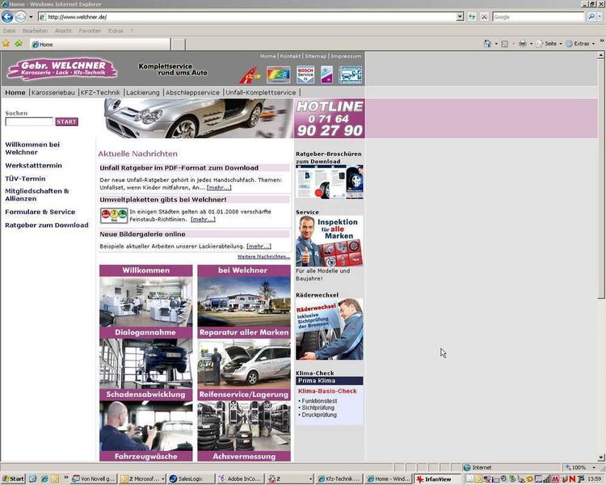Click the Google search box

(537, 17)
